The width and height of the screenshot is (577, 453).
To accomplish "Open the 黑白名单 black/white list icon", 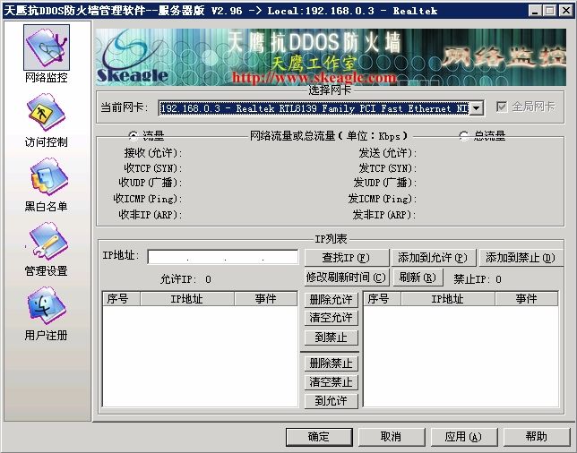I will (x=47, y=177).
